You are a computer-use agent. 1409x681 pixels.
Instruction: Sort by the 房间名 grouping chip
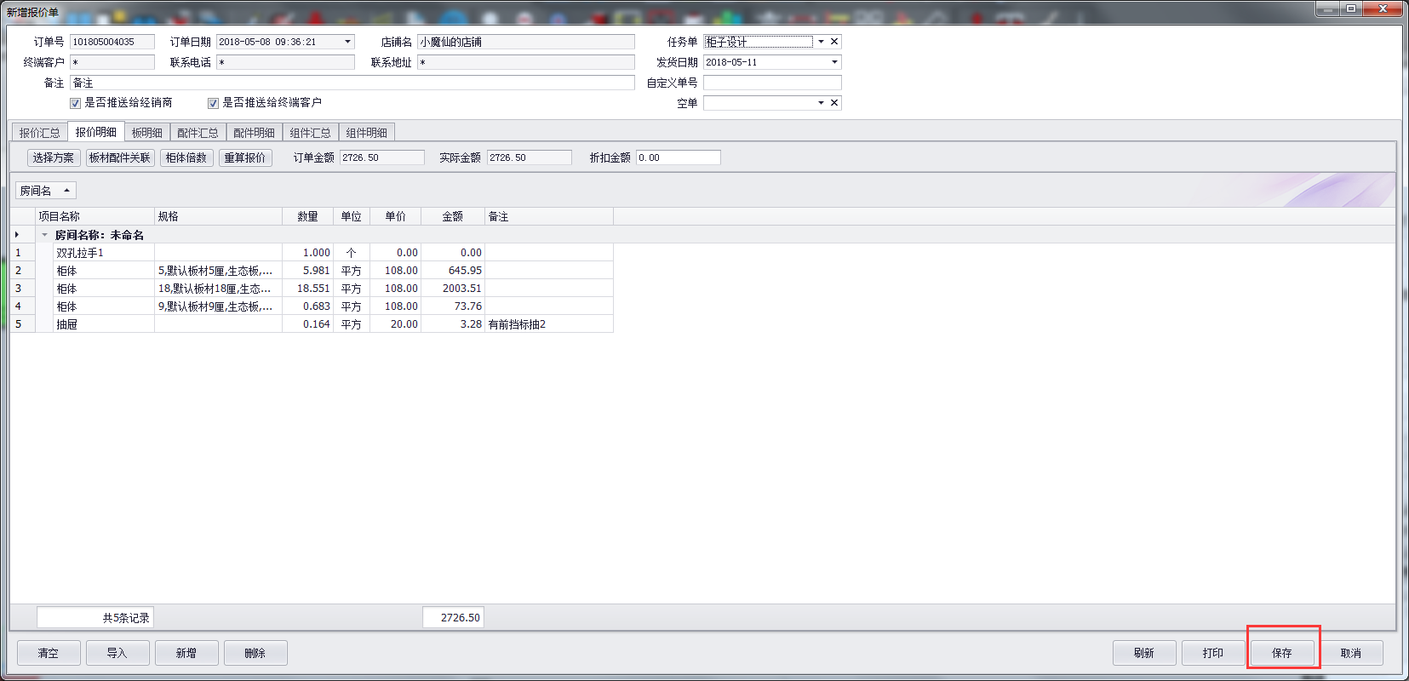click(45, 191)
